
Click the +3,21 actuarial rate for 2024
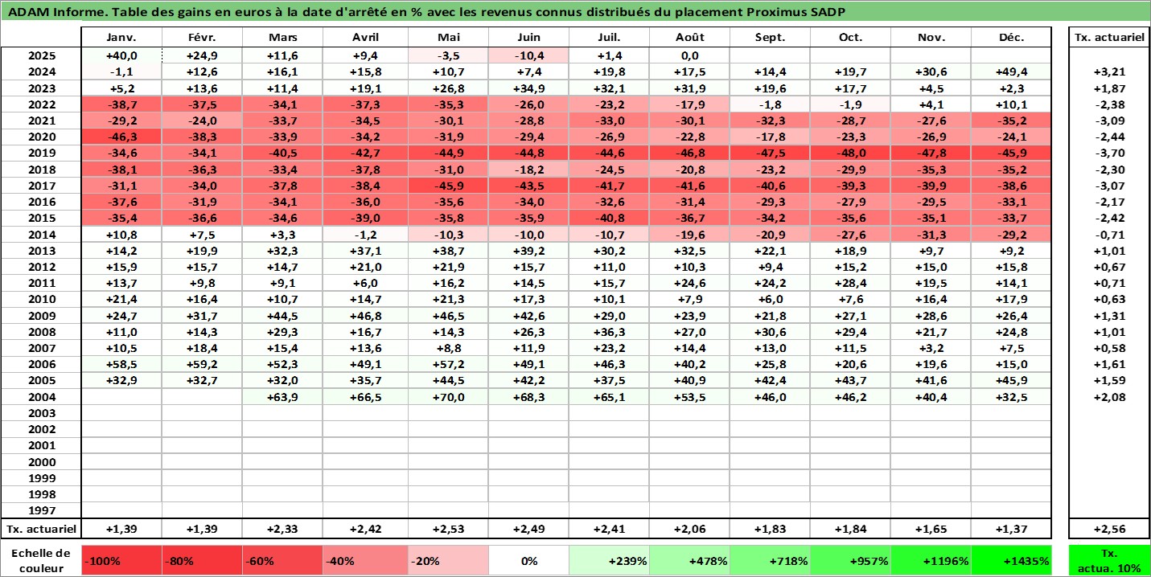click(1109, 72)
